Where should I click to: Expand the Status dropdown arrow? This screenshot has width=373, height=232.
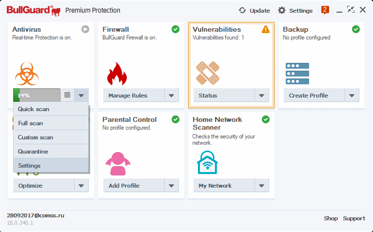tap(261, 96)
